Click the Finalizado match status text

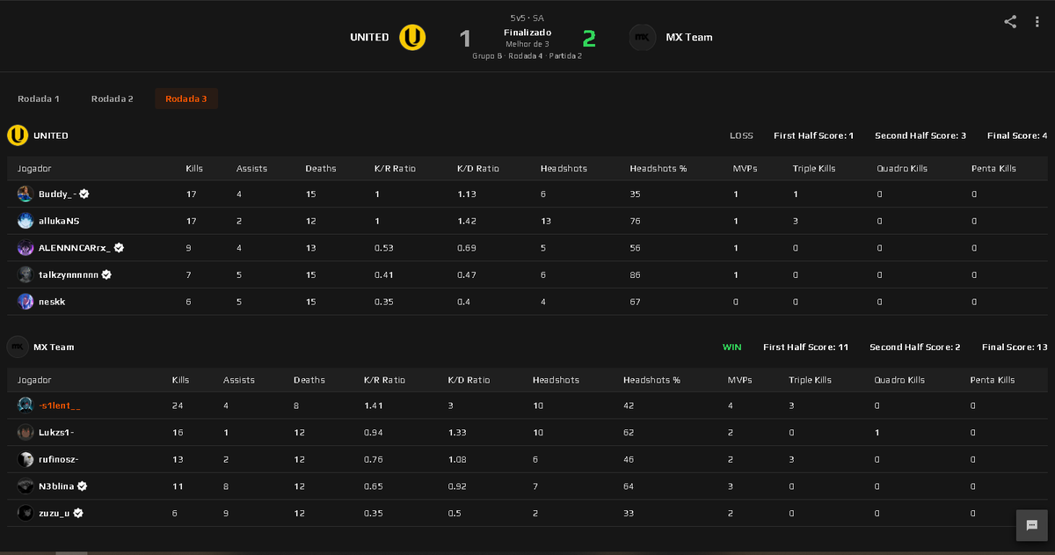527,33
